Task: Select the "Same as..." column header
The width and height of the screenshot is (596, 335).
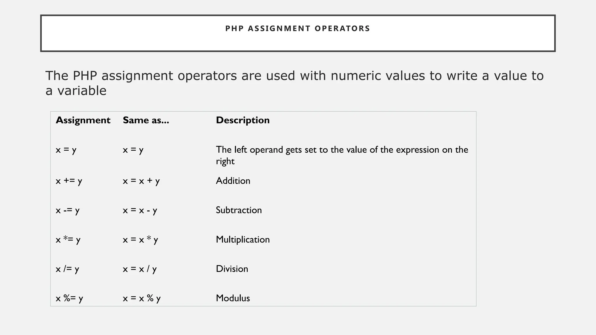Action: click(x=146, y=120)
